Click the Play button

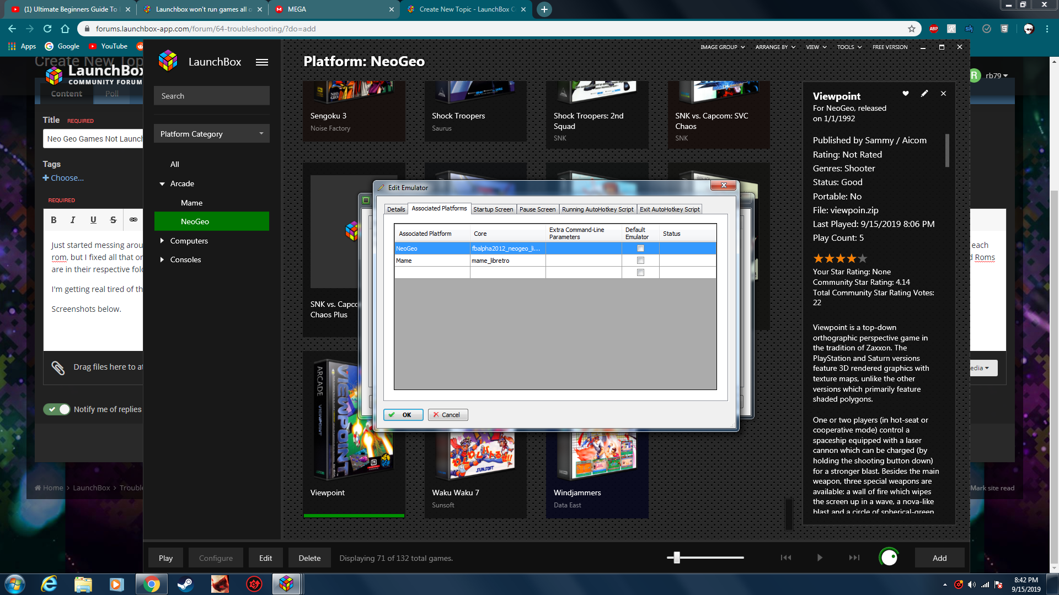[x=165, y=558]
